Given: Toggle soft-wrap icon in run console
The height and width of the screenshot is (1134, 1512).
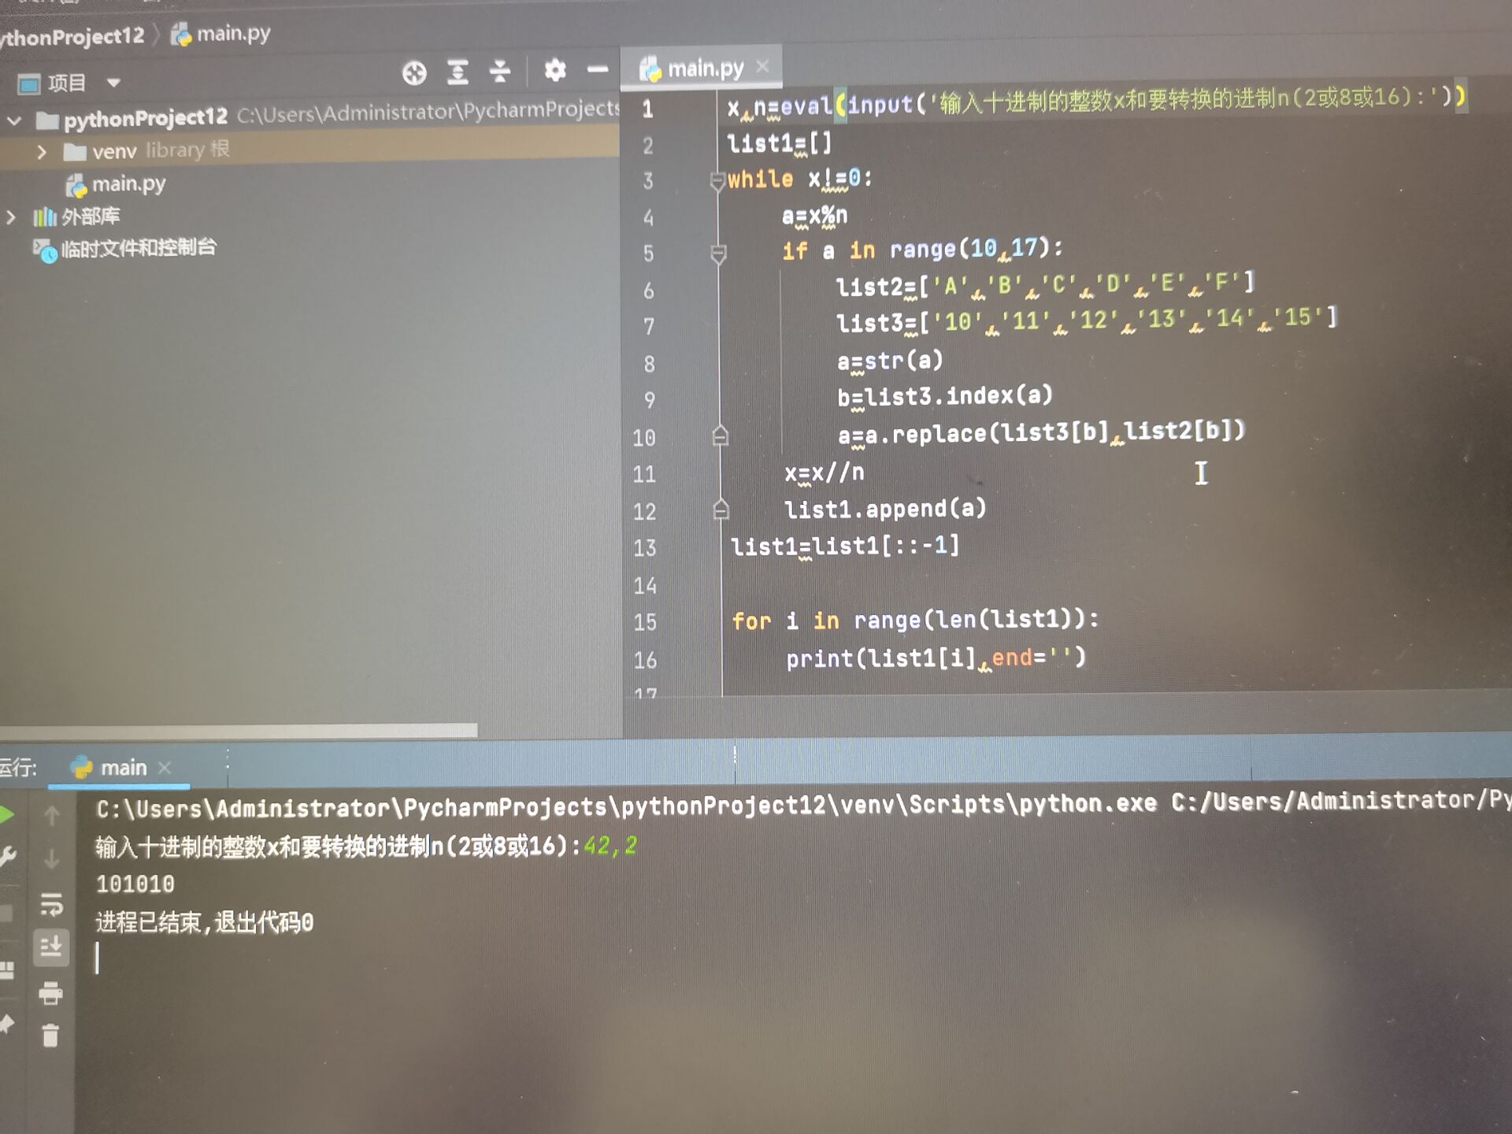Looking at the screenshot, I should [51, 904].
